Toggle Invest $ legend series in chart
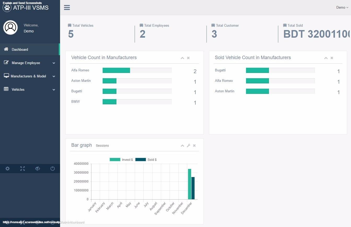The width and height of the screenshot is (351, 227). (121, 160)
